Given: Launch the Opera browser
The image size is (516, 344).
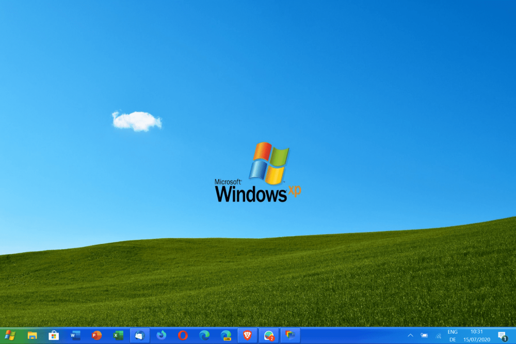Looking at the screenshot, I should coord(183,335).
